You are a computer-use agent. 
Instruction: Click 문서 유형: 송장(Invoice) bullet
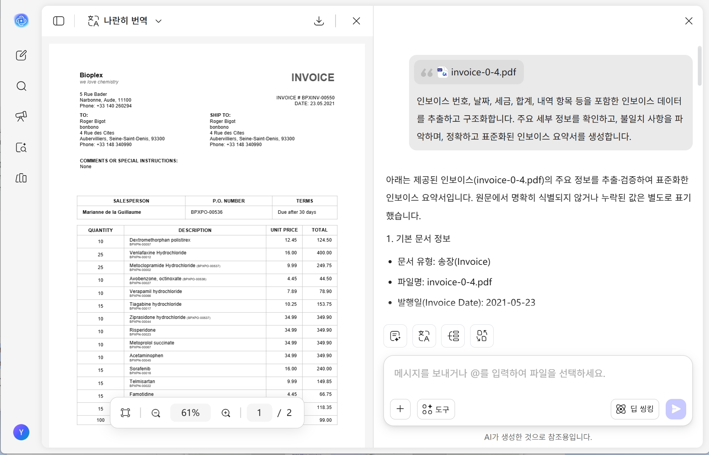444,262
